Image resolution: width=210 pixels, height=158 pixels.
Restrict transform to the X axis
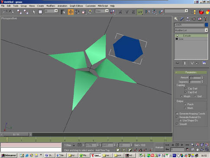(x=120, y=12)
